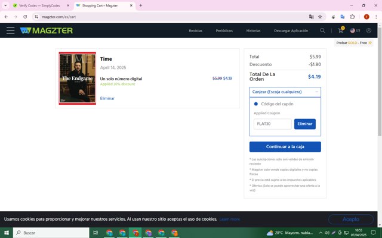Open the Periódicos menu item
This screenshot has height=238, width=382.
click(224, 30)
